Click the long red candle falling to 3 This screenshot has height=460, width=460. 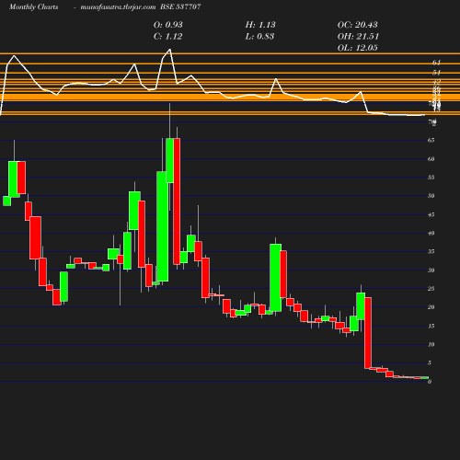pyautogui.click(x=368, y=333)
